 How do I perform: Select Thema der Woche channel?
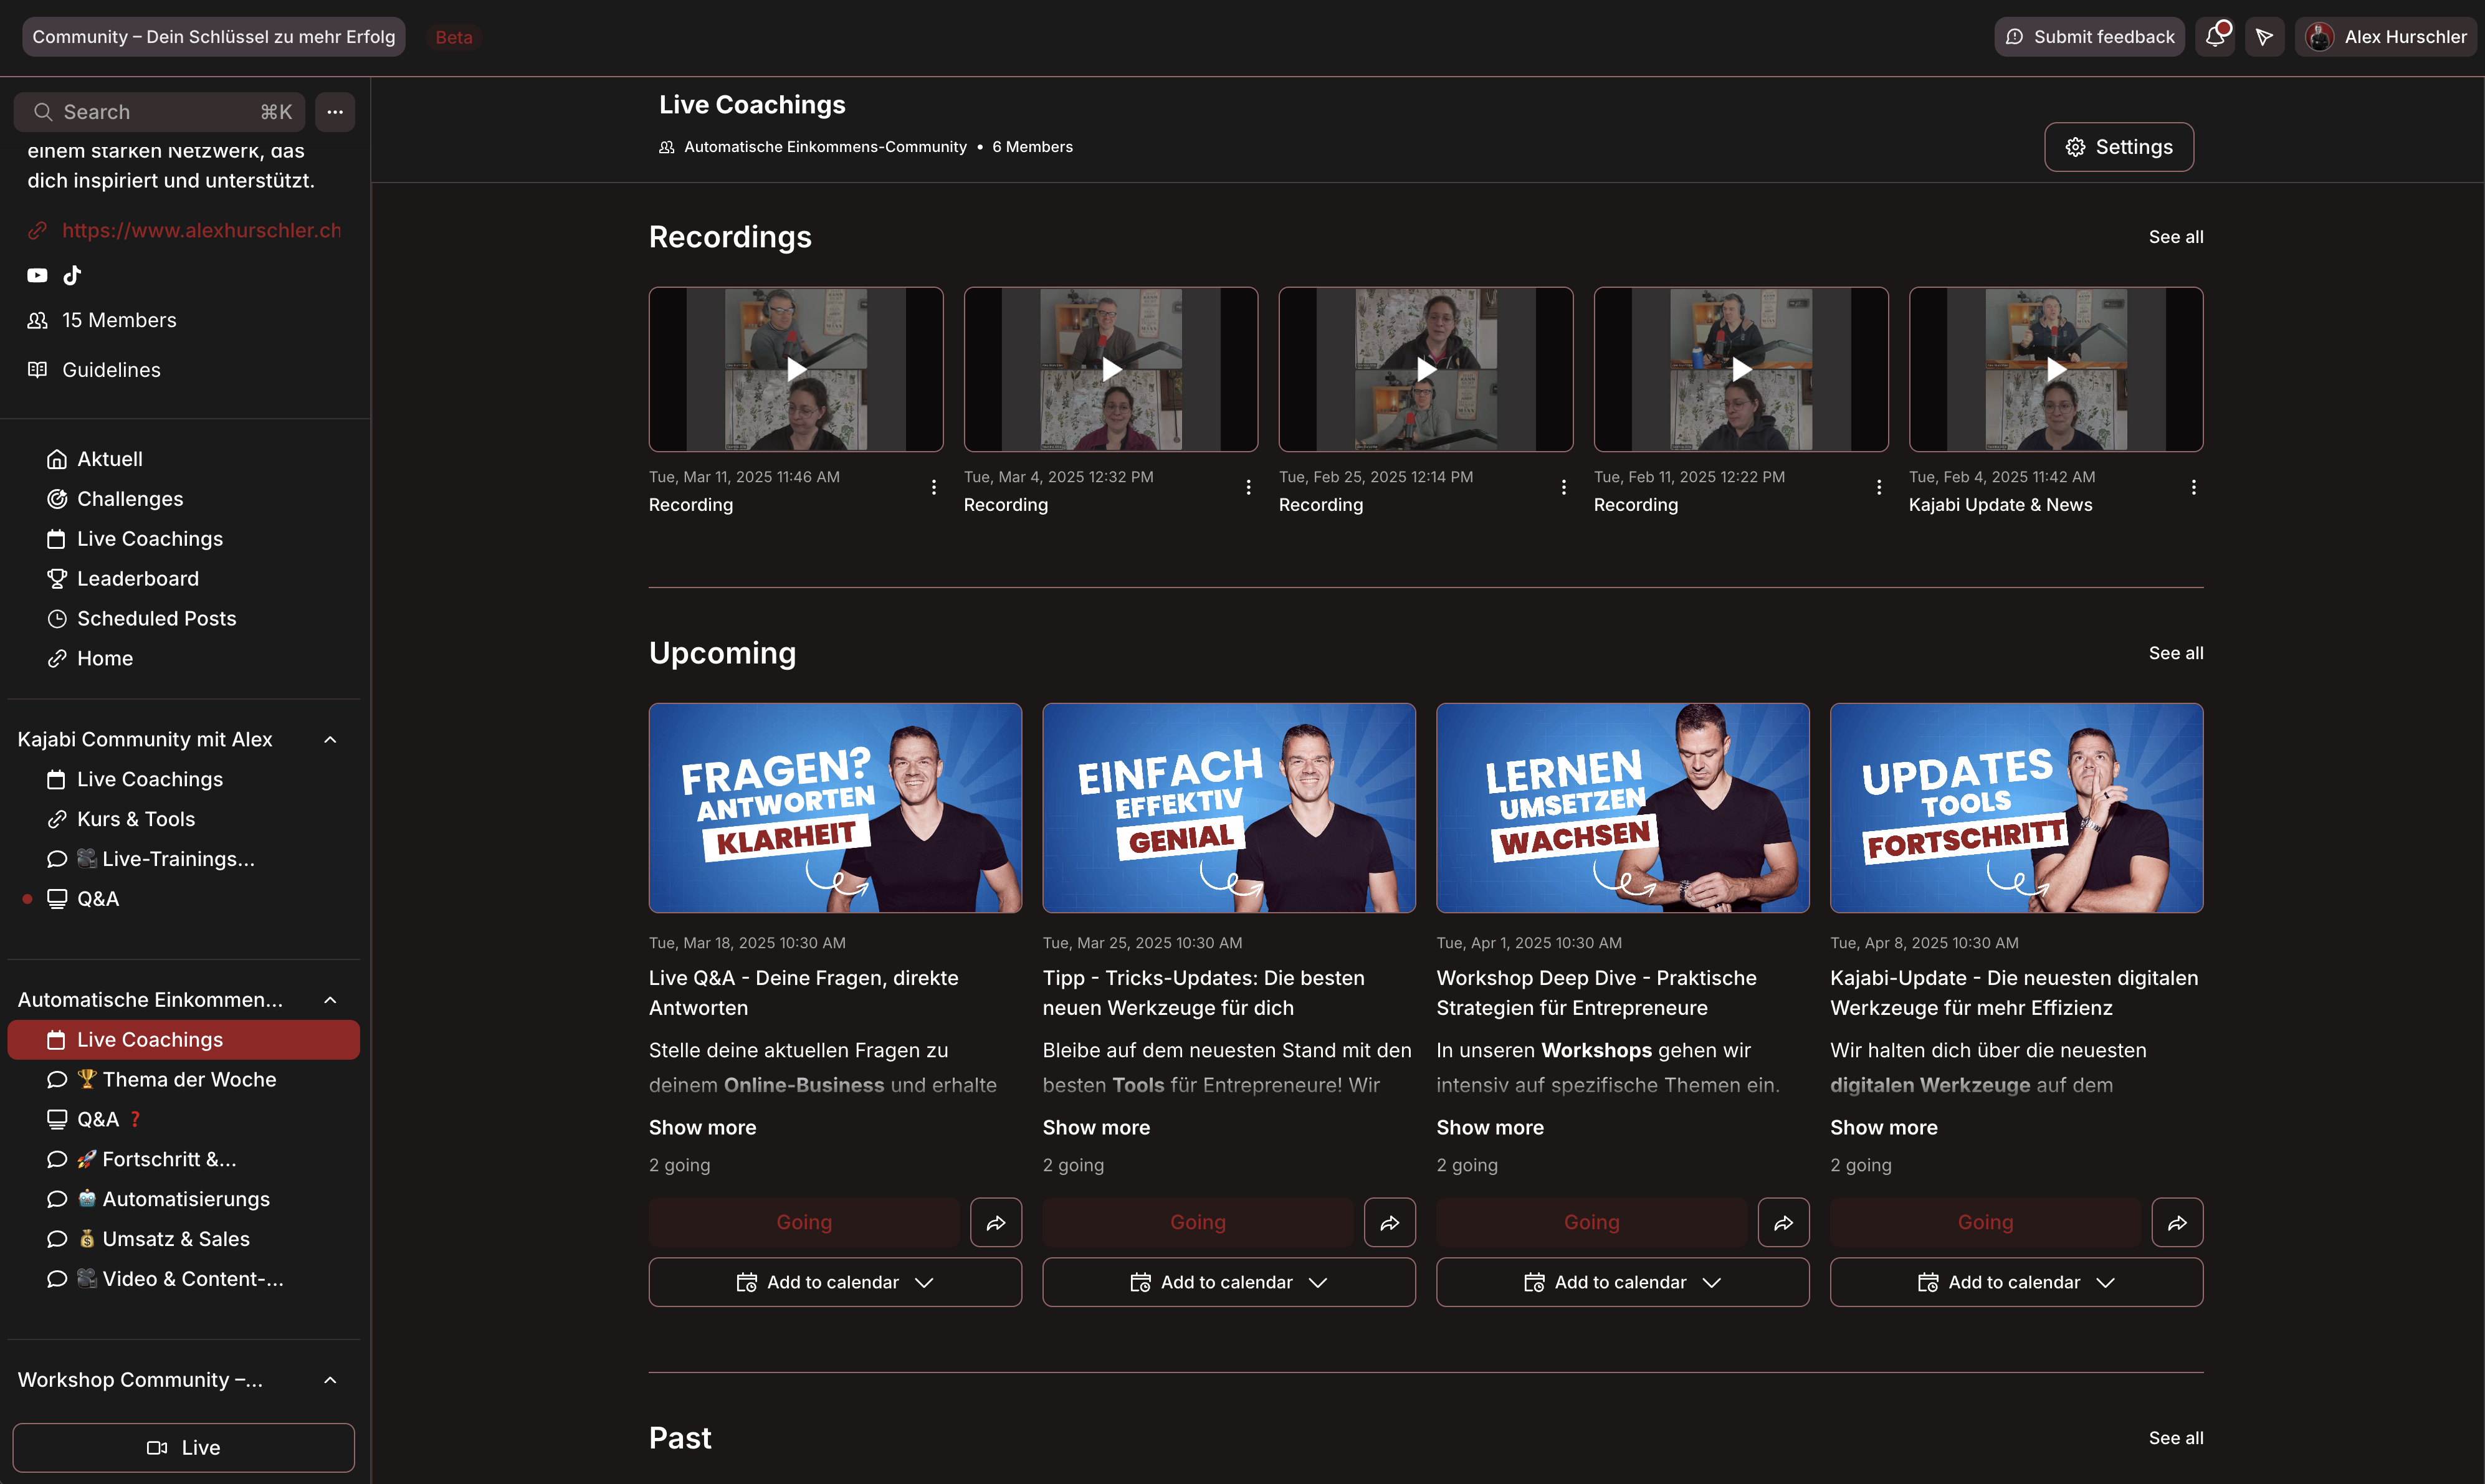tap(188, 1079)
